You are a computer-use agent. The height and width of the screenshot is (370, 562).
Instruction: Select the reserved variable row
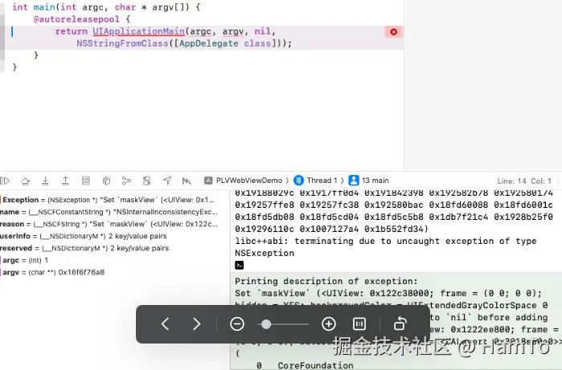click(x=84, y=248)
